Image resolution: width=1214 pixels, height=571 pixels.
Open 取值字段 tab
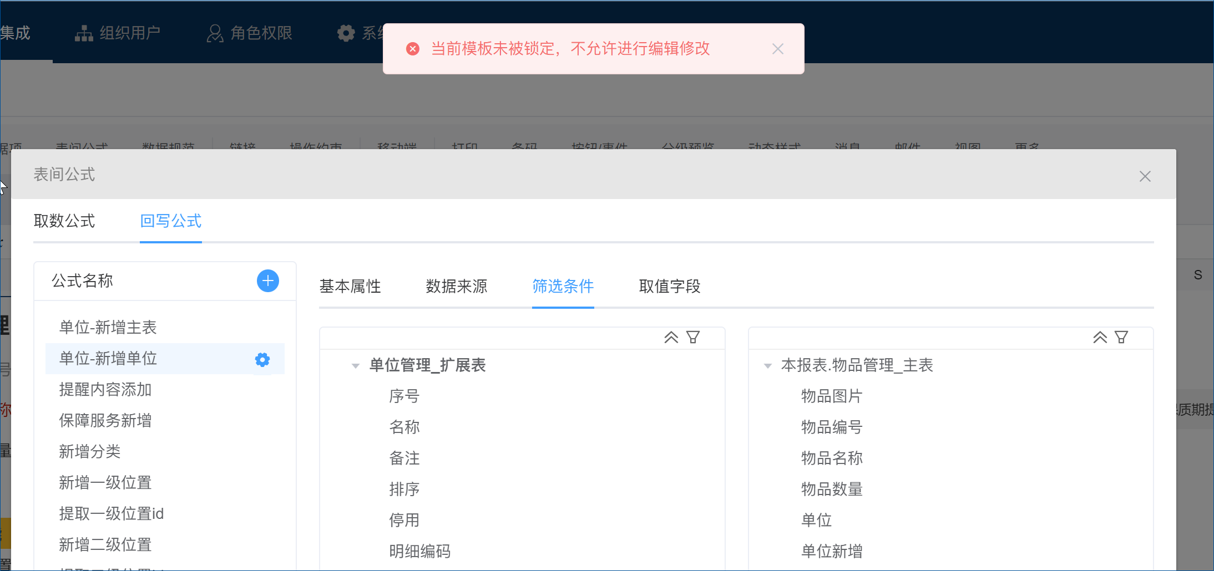tap(670, 286)
